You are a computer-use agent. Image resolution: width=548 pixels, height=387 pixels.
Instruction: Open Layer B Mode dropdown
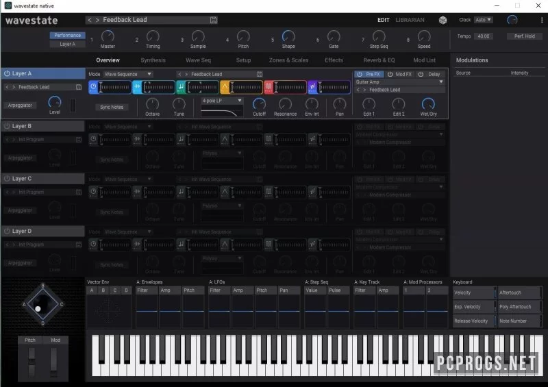click(x=128, y=127)
